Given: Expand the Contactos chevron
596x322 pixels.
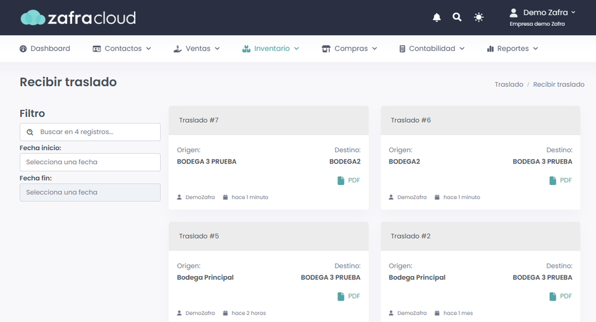Looking at the screenshot, I should [x=148, y=48].
